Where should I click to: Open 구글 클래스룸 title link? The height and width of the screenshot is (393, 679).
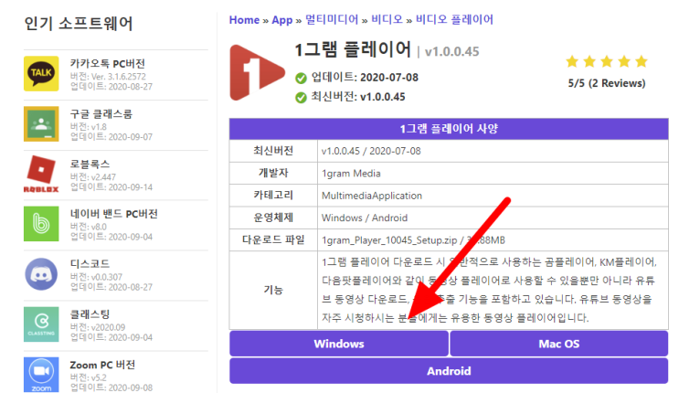(x=101, y=114)
